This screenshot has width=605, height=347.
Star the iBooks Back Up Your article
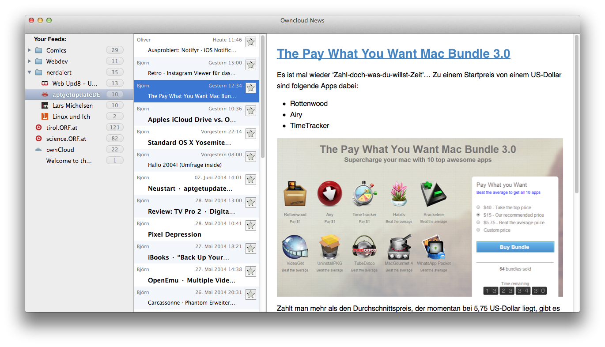coord(250,249)
